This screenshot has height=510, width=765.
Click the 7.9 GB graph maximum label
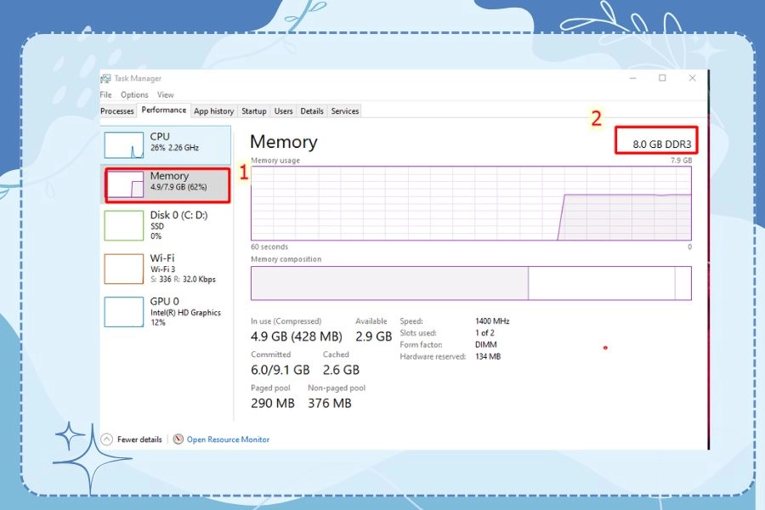[x=681, y=160]
